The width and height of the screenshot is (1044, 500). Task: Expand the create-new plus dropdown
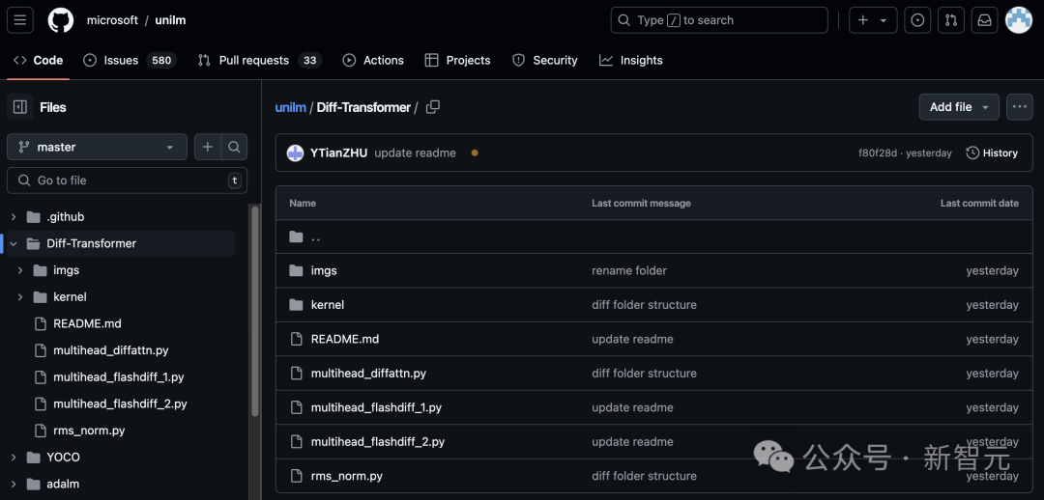click(x=873, y=20)
